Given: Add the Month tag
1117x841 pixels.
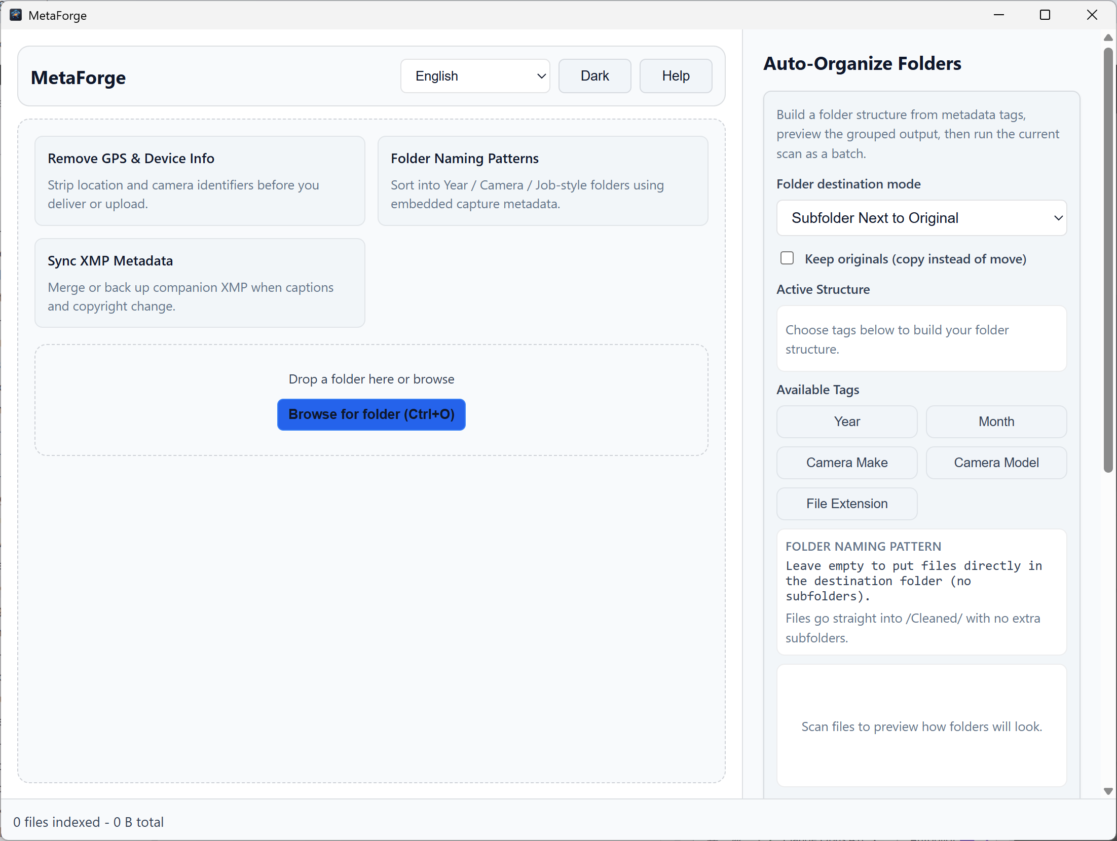Looking at the screenshot, I should click(996, 422).
